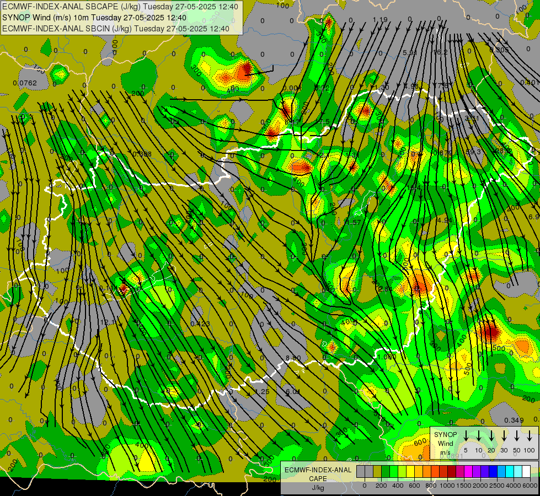Click the map value 0.401
The height and width of the screenshot is (496, 540).
[530, 82]
